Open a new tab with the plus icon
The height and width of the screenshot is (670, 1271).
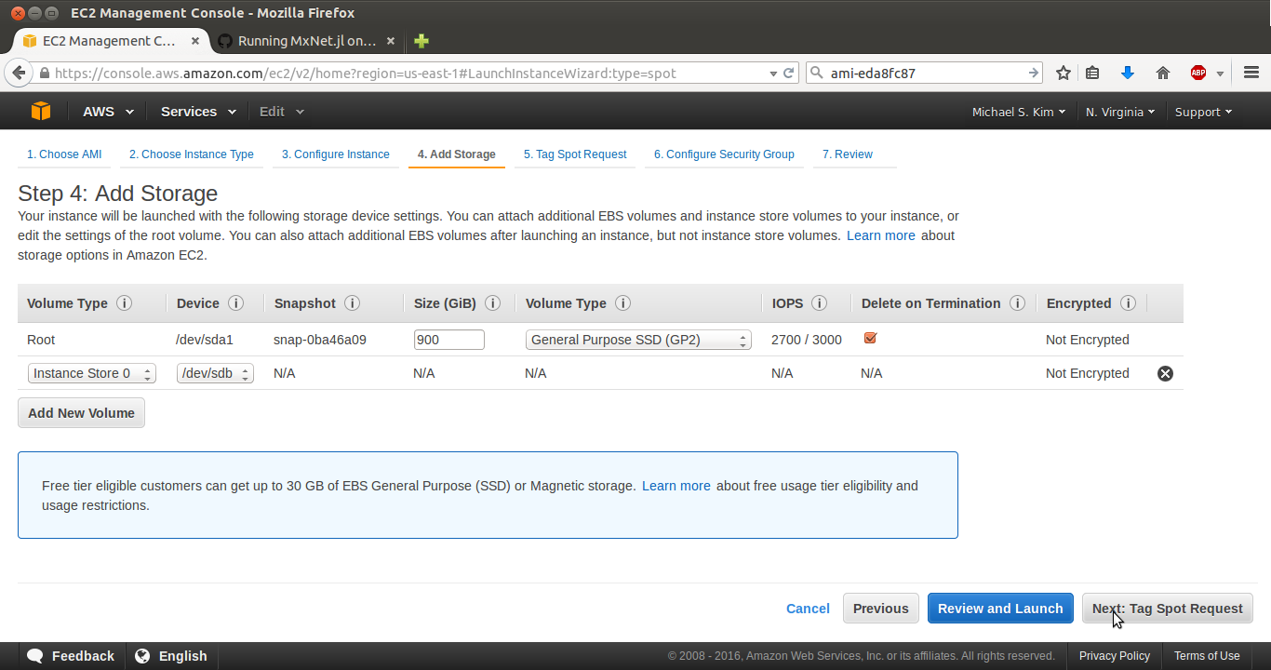(421, 41)
